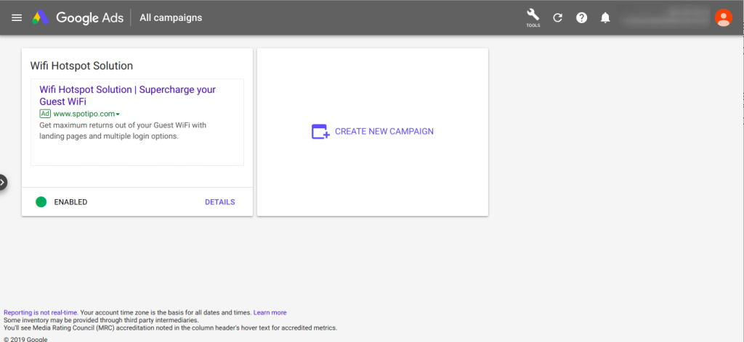Click the Google Ads wordmark text
744x342 pixels.
pyautogui.click(x=89, y=17)
